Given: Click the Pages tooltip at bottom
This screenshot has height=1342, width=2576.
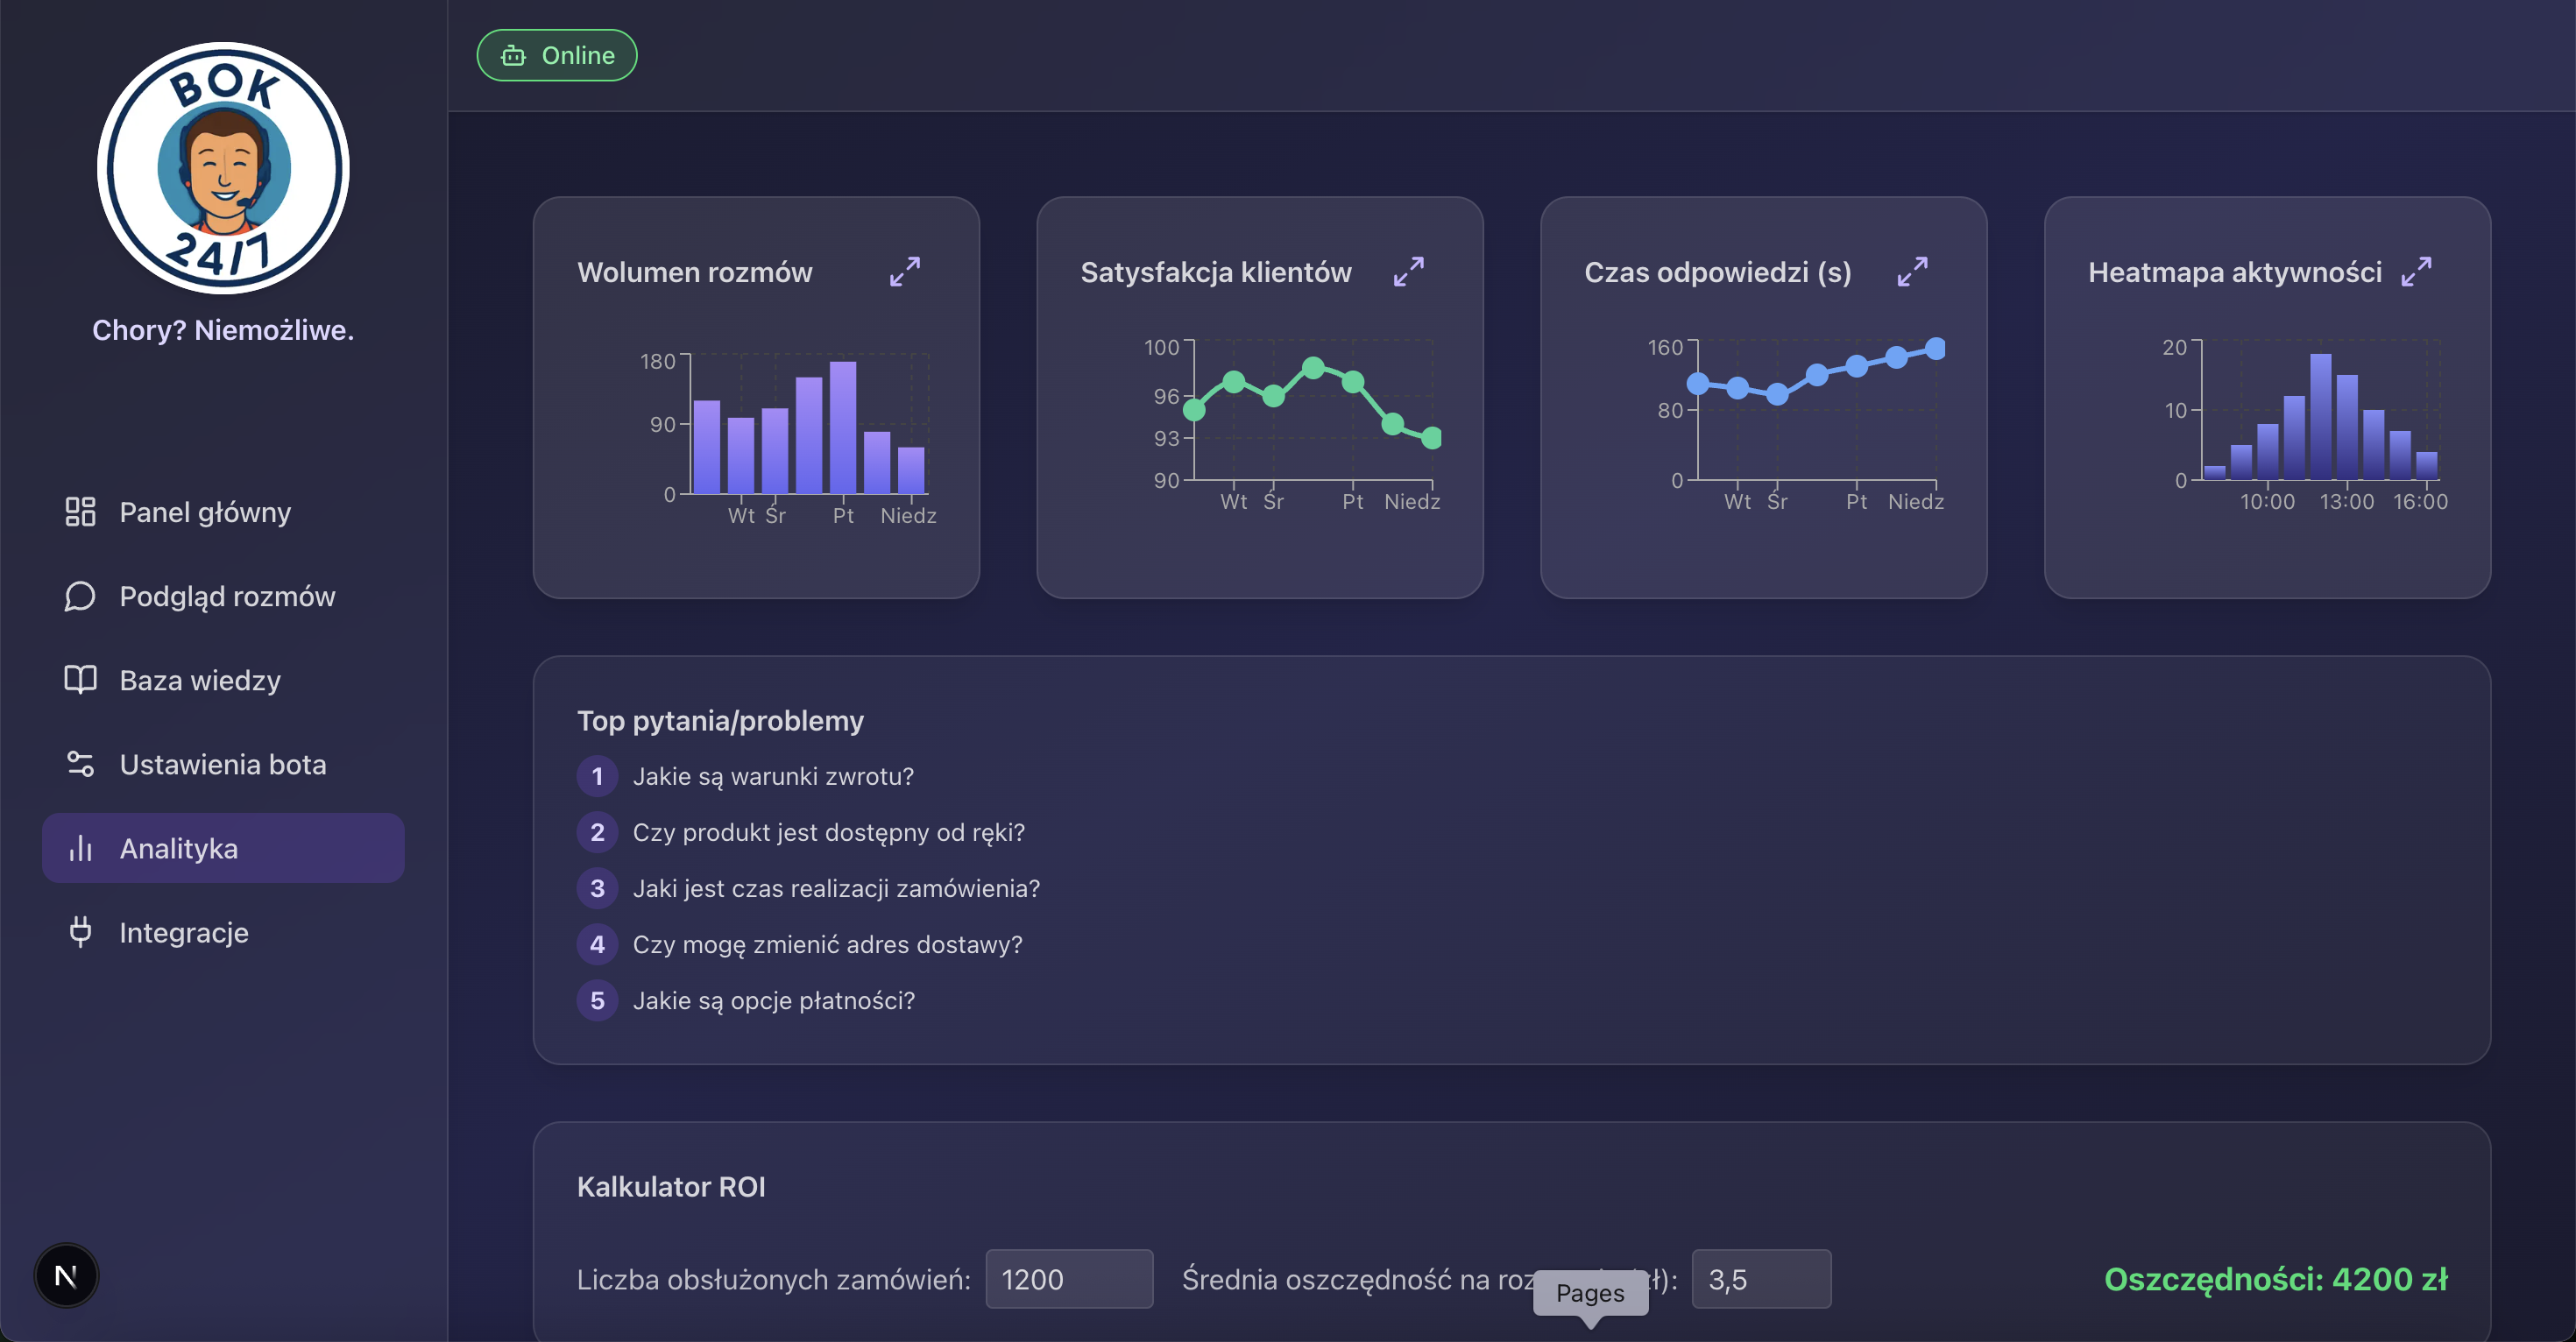Looking at the screenshot, I should coord(1591,1293).
